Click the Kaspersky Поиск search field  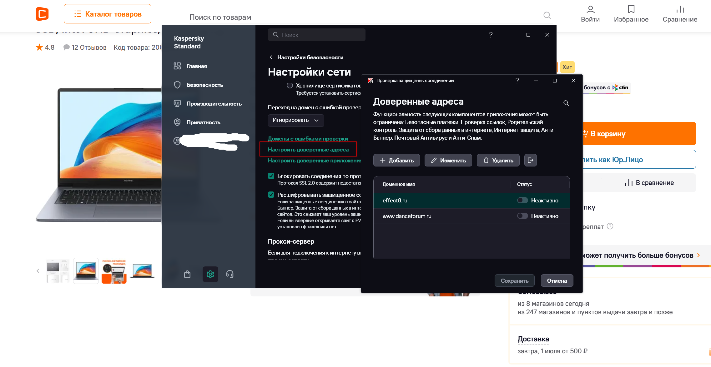click(317, 35)
